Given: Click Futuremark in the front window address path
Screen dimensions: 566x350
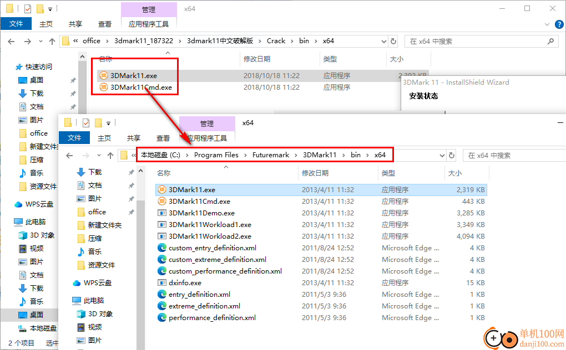Looking at the screenshot, I should point(271,155).
